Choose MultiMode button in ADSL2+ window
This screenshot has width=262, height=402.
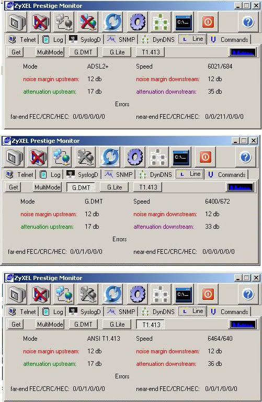[50, 52]
